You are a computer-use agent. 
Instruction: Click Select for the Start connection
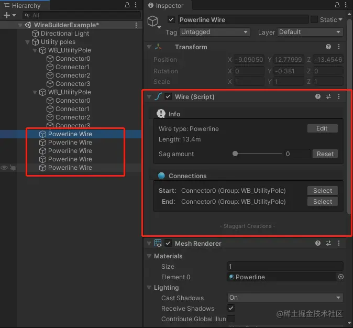click(323, 190)
